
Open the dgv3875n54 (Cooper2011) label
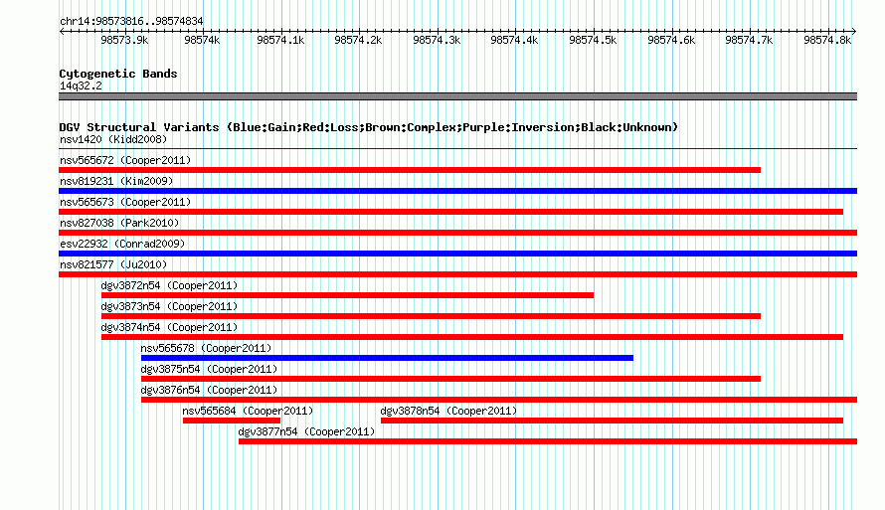[x=209, y=369]
